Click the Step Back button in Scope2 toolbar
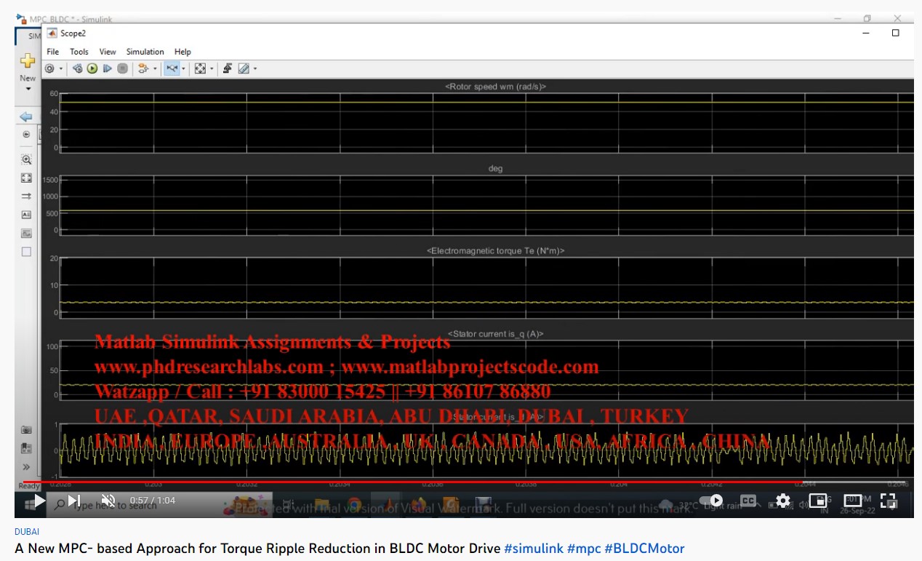922x561 pixels. click(77, 68)
